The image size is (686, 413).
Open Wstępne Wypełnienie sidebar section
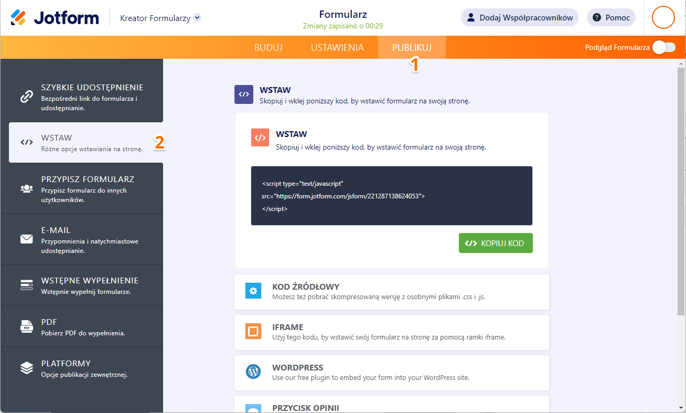tap(82, 285)
